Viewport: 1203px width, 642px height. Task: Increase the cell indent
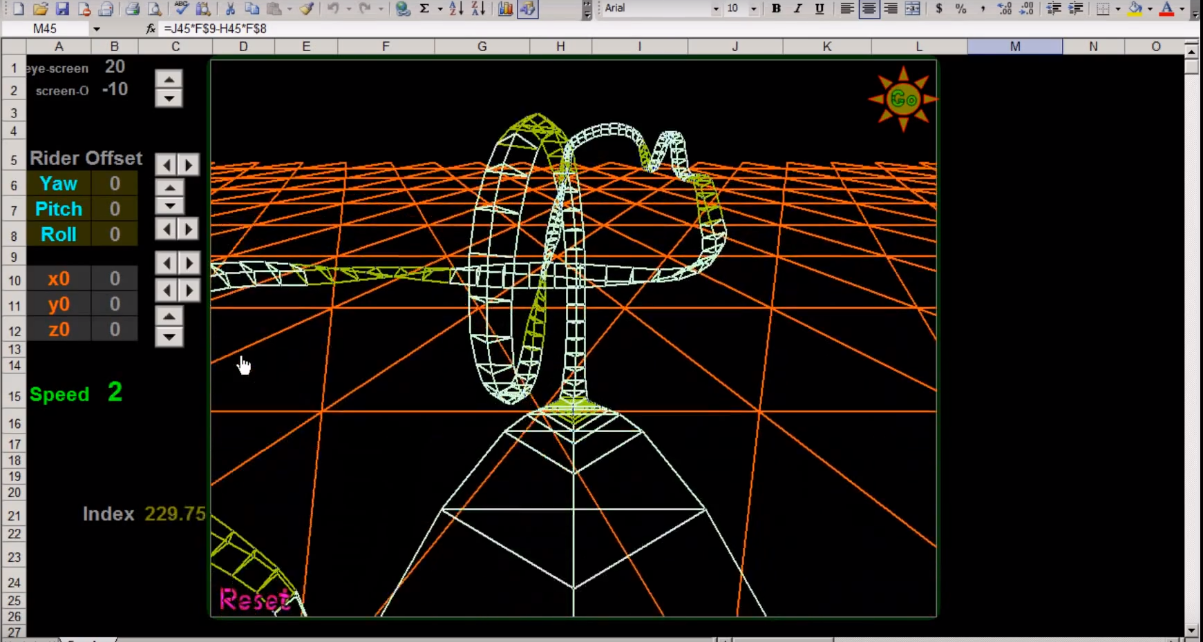click(x=1076, y=9)
